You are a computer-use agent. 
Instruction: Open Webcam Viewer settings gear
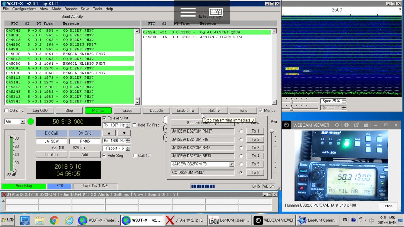[x=337, y=125]
